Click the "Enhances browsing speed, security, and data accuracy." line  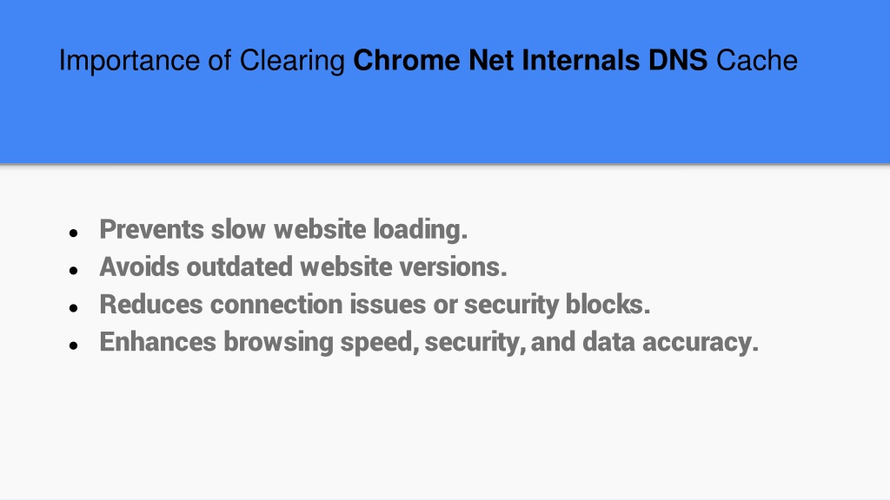[428, 342]
